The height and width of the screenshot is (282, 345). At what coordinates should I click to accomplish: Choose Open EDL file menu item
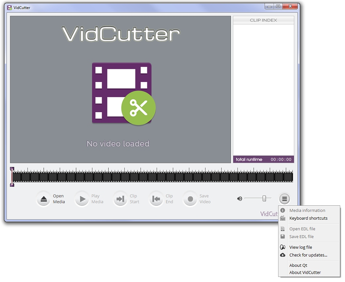(309, 229)
